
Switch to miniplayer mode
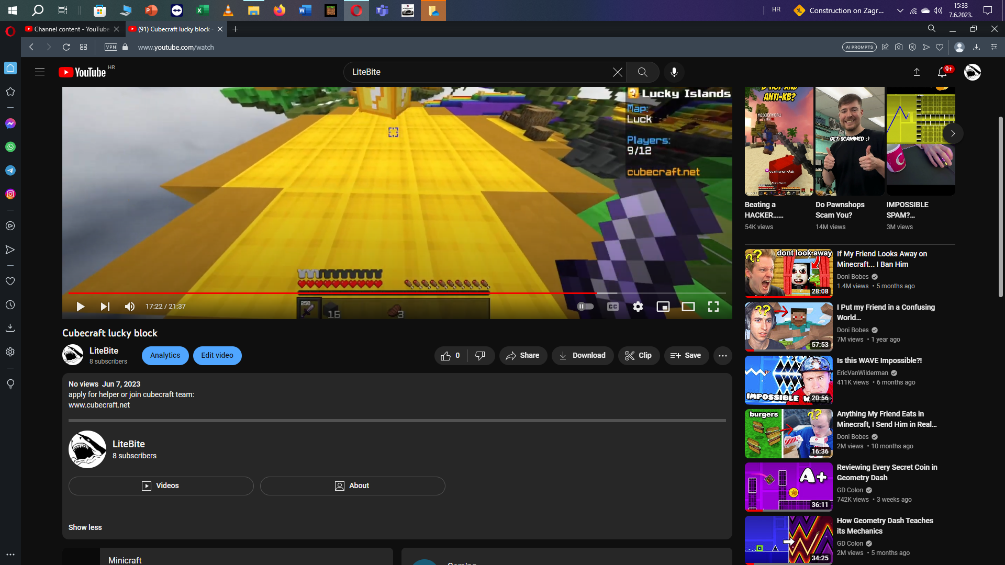click(663, 307)
